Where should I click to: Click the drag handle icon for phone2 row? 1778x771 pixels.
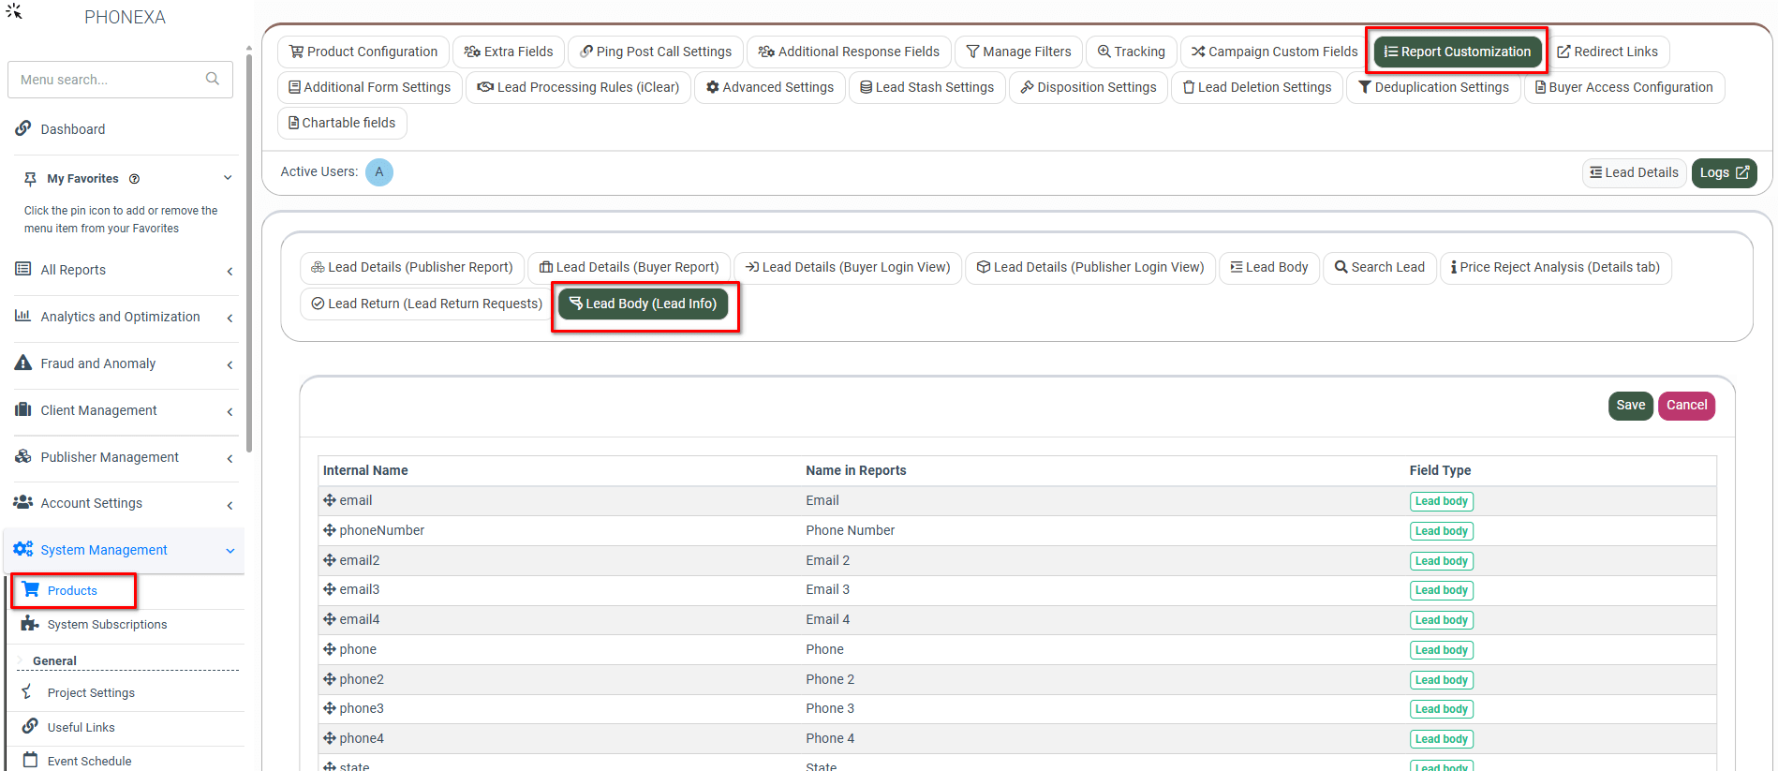coord(330,679)
